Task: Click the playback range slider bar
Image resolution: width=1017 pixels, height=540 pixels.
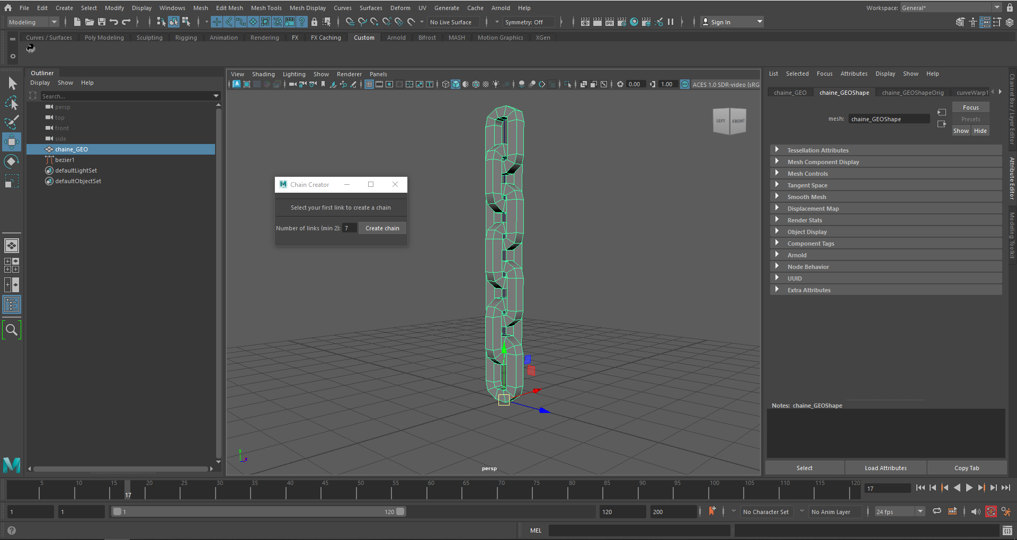Action: tap(258, 511)
